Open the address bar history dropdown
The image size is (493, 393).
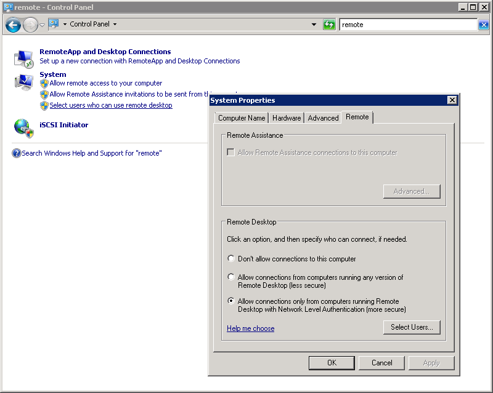(x=314, y=25)
